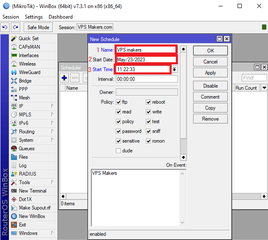Maximize the New Schedule dialog

(x=219, y=39)
